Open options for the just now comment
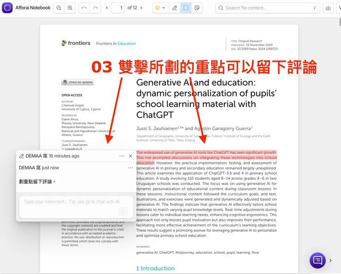Viewport: 341px width, 274px height. click(130, 168)
